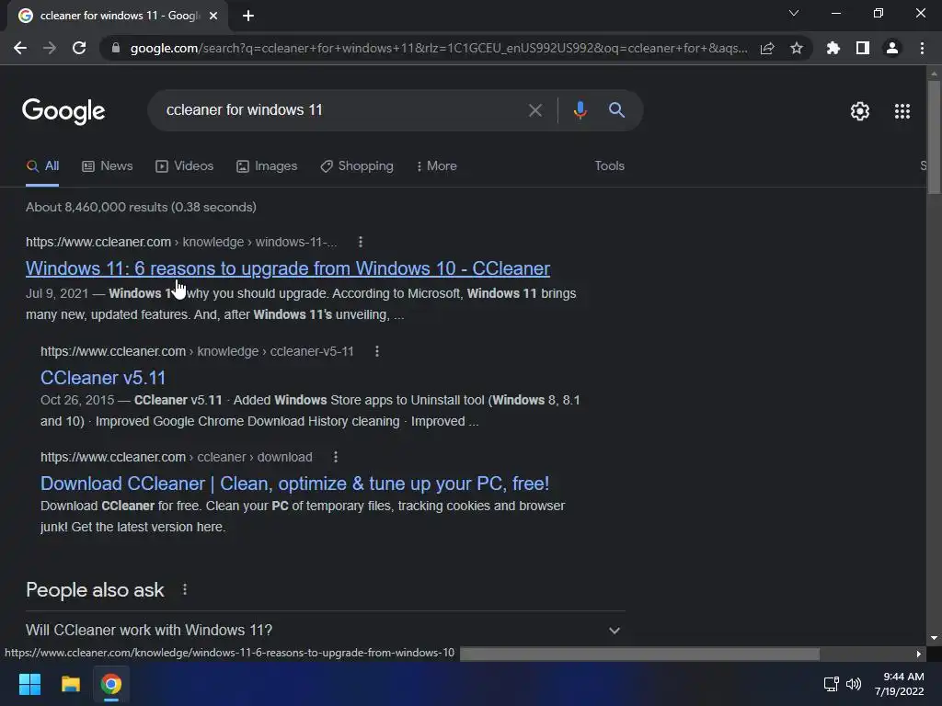Screen dimensions: 942x706
Task: Open volume control in system tray
Action: click(853, 684)
